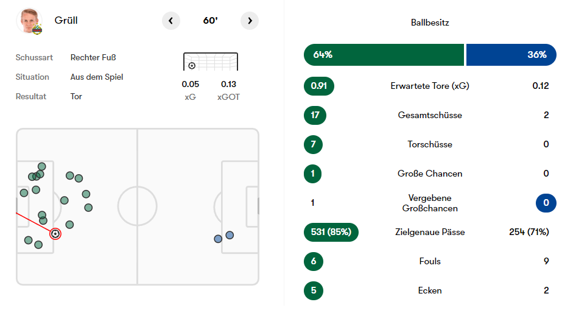This screenshot has height=313, width=562.
Task: Select the 531 (85%) accurate passes badge
Action: point(331,232)
